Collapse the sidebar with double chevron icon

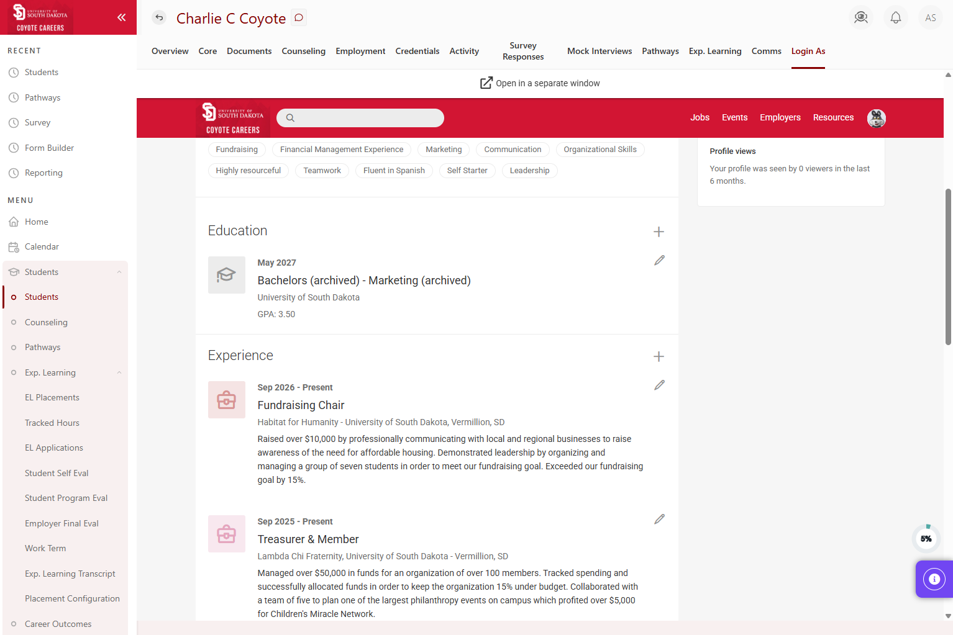click(122, 17)
